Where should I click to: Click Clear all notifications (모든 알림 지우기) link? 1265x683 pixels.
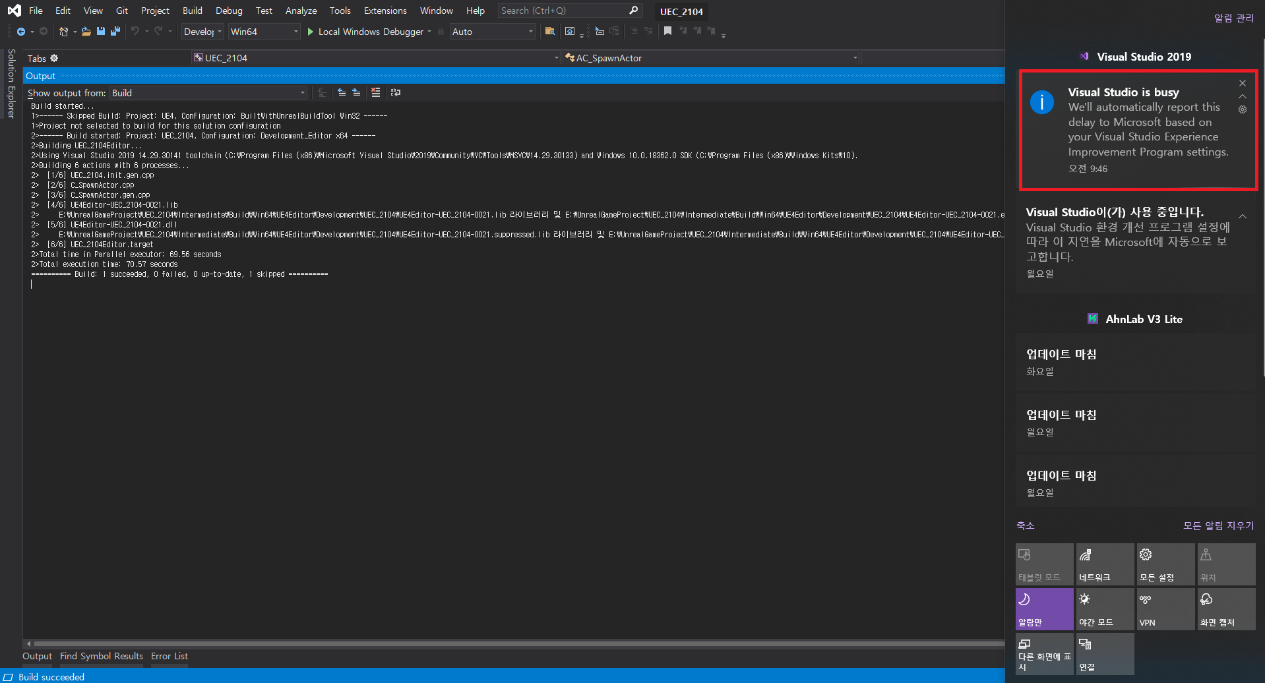click(x=1218, y=525)
